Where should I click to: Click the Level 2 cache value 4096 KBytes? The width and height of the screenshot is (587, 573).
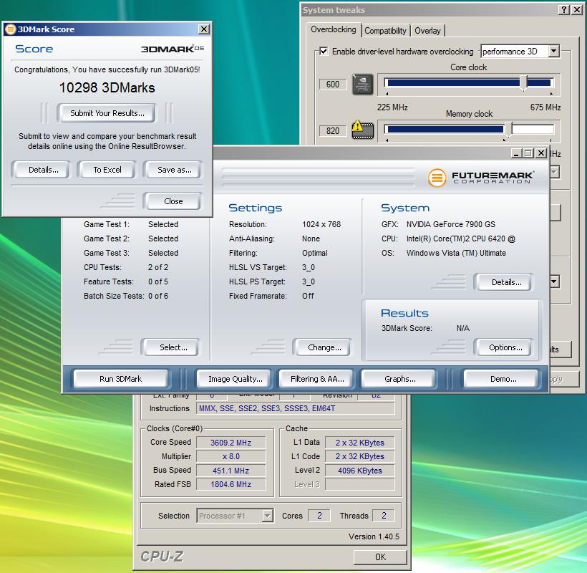click(360, 471)
